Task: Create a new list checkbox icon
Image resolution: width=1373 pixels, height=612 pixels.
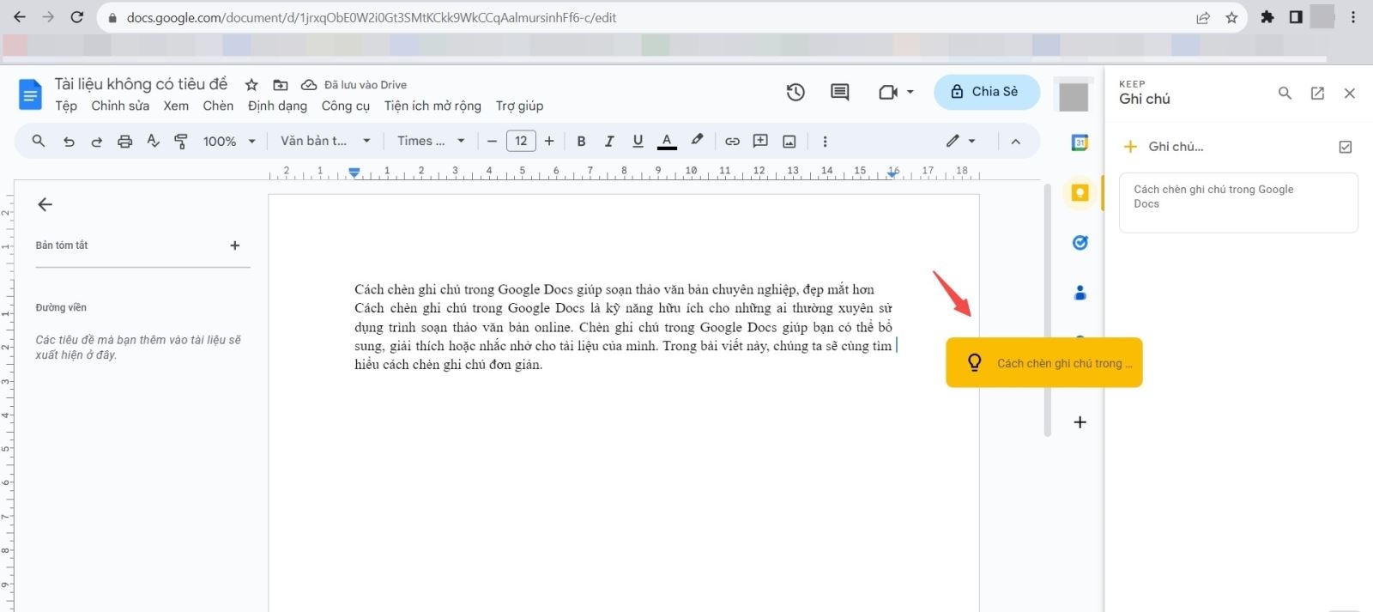Action: (1346, 147)
